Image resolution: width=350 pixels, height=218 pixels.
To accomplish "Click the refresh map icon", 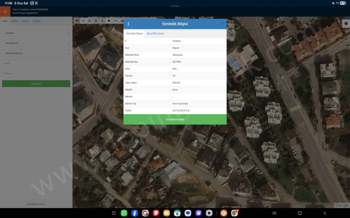I will click(x=90, y=21).
